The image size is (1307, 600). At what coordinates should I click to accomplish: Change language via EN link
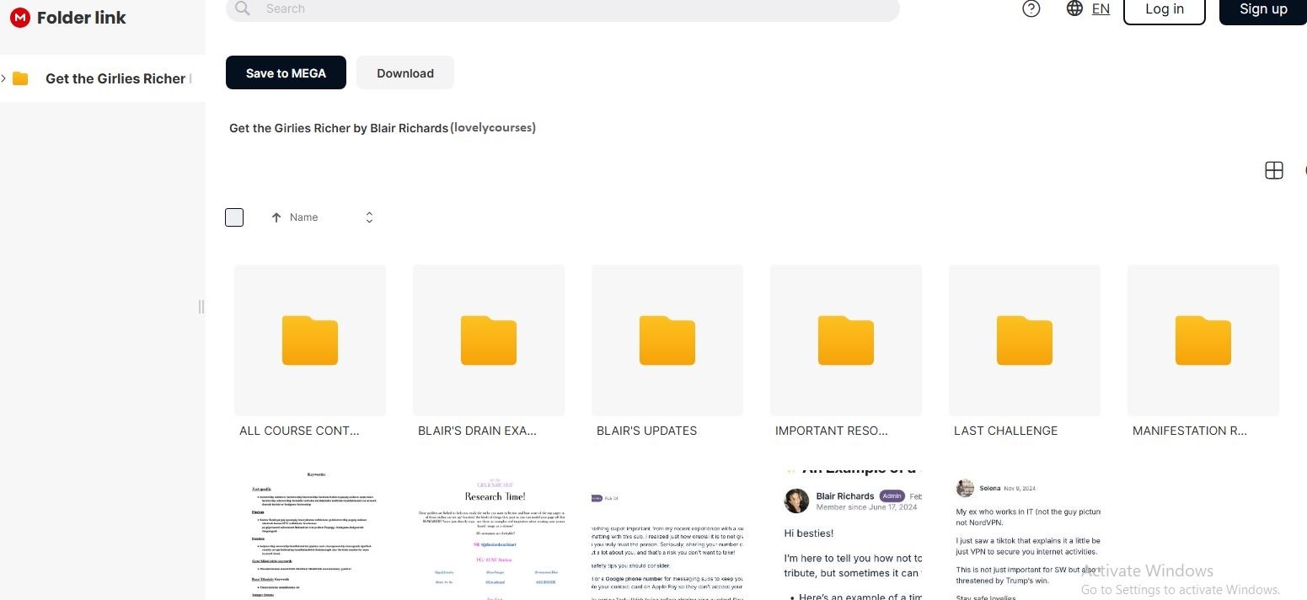click(x=1101, y=8)
